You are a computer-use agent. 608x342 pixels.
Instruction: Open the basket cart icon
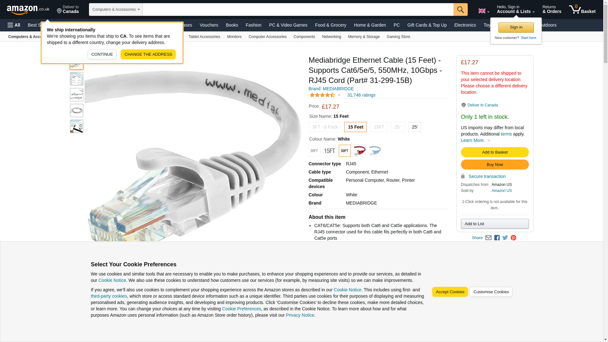click(x=582, y=9)
